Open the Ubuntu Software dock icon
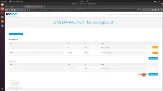The height and width of the screenshot is (91, 163). point(2,21)
